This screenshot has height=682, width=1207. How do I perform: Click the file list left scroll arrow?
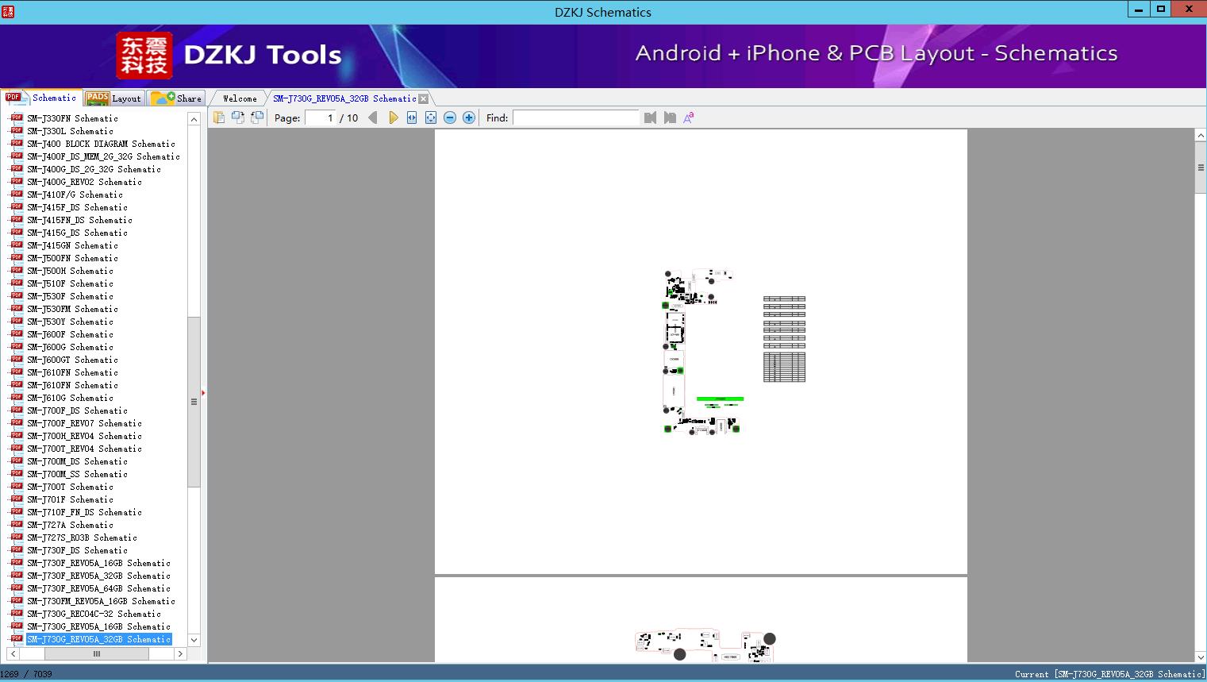[12, 654]
